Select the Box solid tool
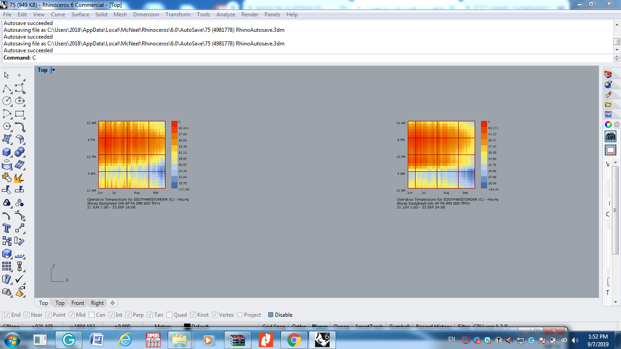The height and width of the screenshot is (349, 621). coord(7,152)
